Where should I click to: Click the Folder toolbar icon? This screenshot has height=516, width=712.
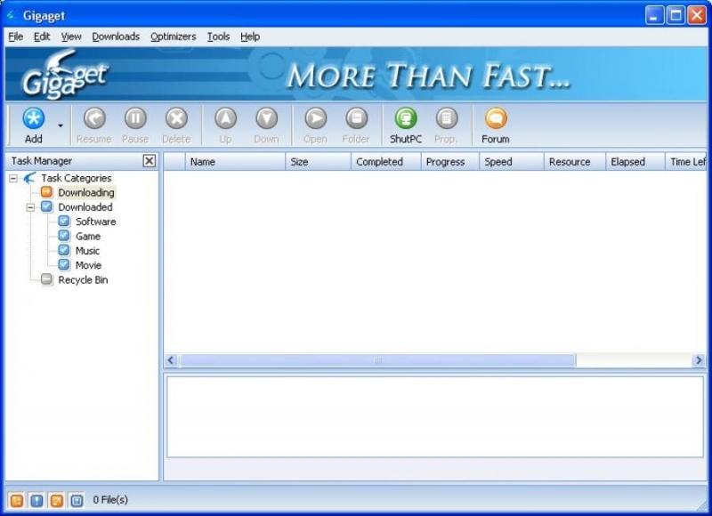tap(356, 119)
